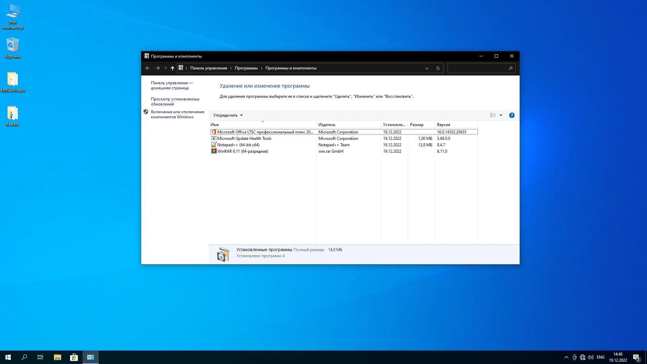Click the change view icon
Viewport: 647px width, 364px height.
click(x=493, y=115)
